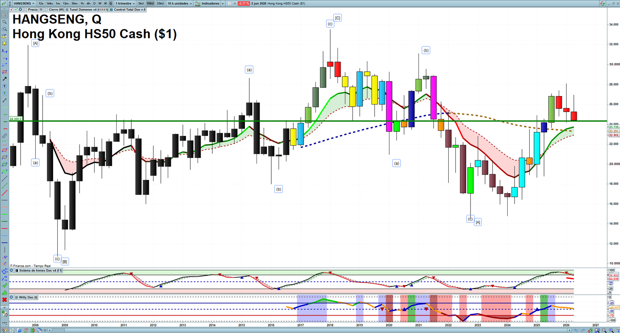Viewport: 620px width, 333px height.
Task: Toggle Tunel Domenec v4 indicator visibility
Action: tap(67, 10)
